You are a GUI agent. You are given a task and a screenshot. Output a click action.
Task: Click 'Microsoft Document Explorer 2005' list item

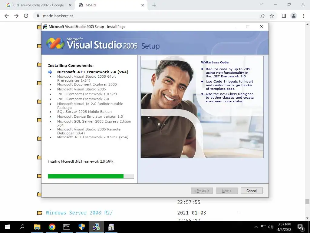coord(87,84)
